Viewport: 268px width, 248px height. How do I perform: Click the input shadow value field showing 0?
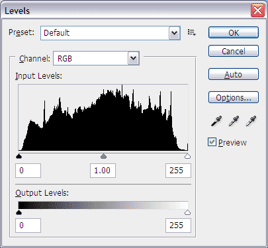coord(28,171)
